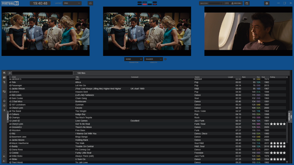Click the decrease font size A- icon
This screenshot has height=165, width=294.
(4, 156)
